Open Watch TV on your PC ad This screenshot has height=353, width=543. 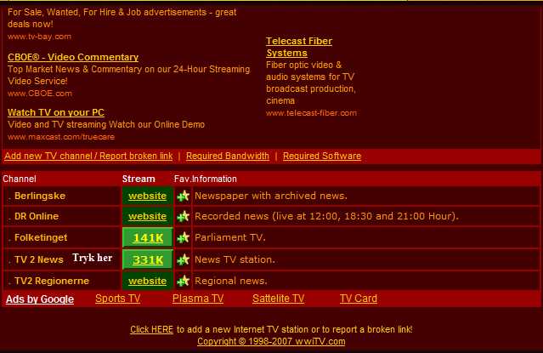pos(56,112)
